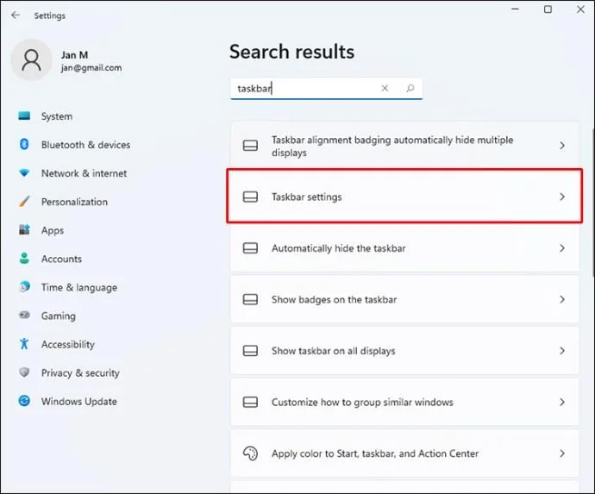Viewport: 595px width, 494px height.
Task: Open Gaming settings
Action: click(x=59, y=316)
